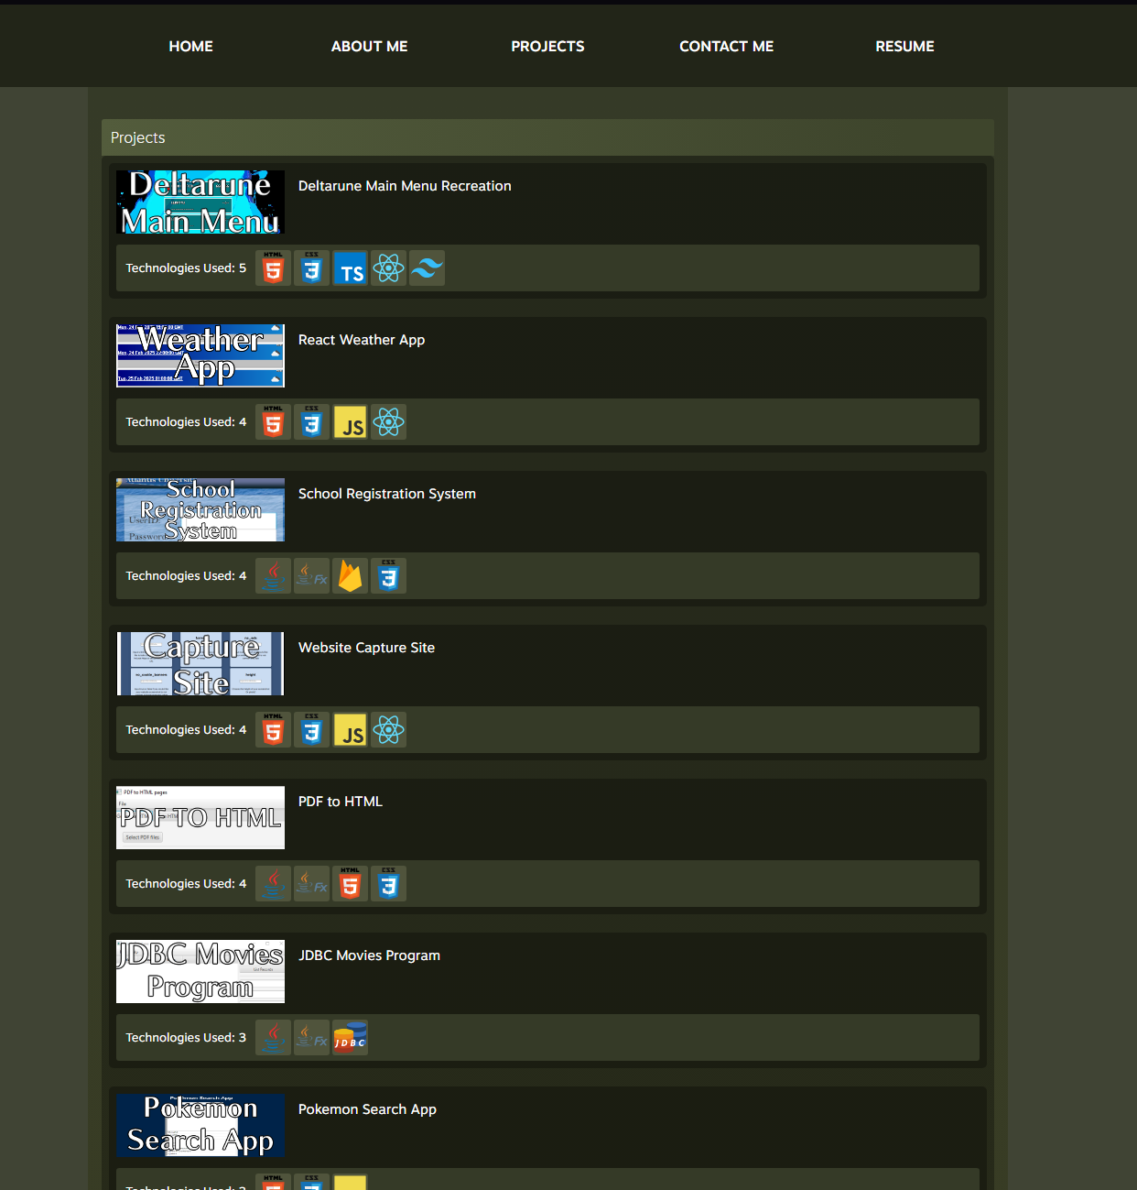
Task: Click the Deltarune Main Menu Recreation title
Action: pos(405,186)
